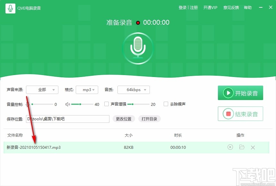Expand the 音质 dropdown showing 64kbps

click(x=134, y=90)
